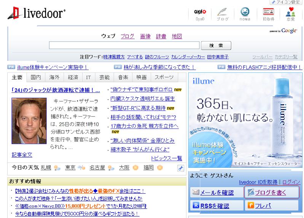Click the 東京 weather icon
This screenshot has width=304, height=218.
[81, 168]
